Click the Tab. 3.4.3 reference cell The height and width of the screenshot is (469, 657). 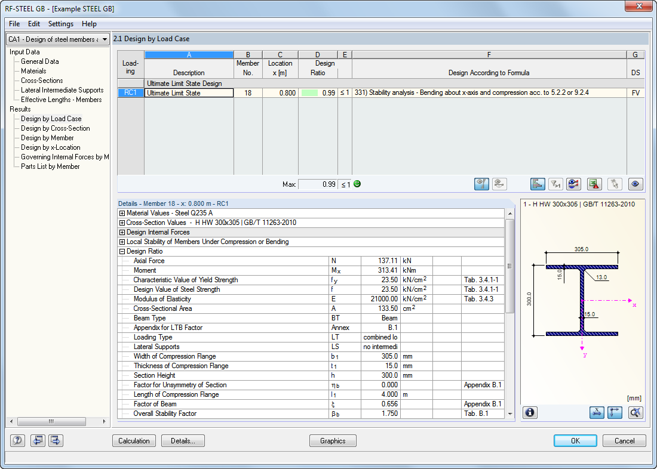[x=483, y=299]
